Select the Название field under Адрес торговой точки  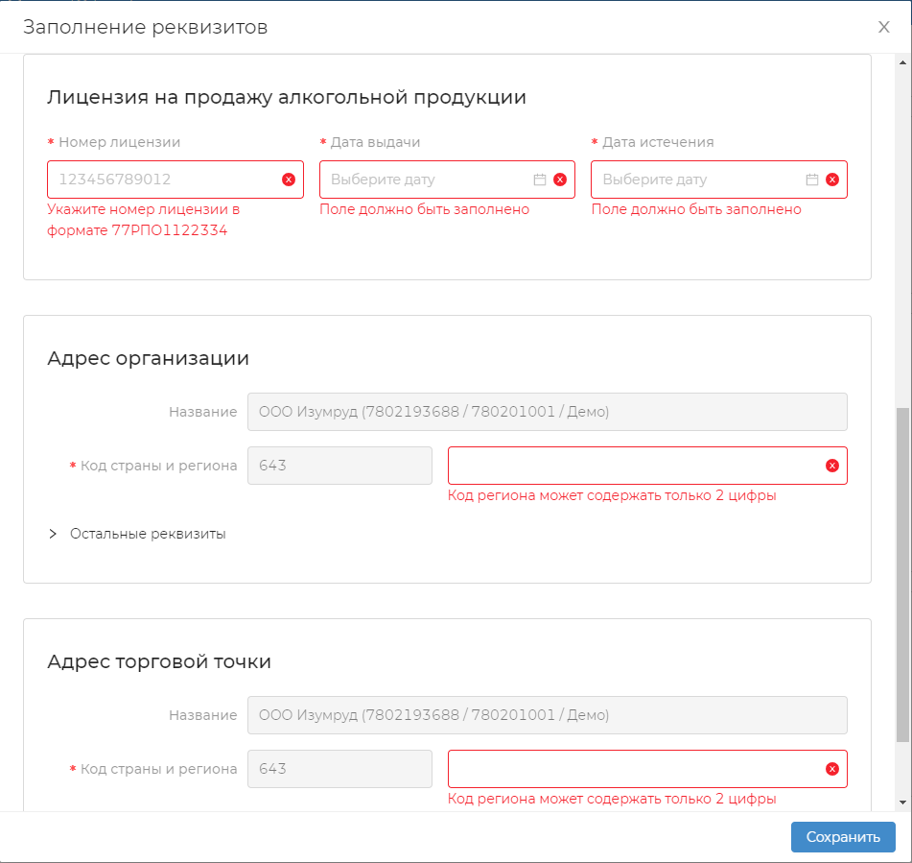point(547,715)
